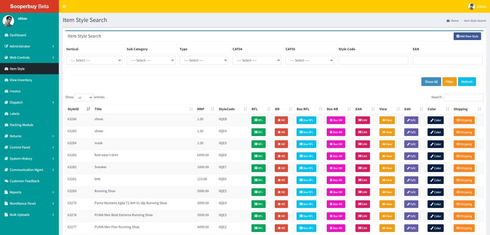Click NR button for style 63285
490x235 pixels.
pyautogui.click(x=281, y=132)
